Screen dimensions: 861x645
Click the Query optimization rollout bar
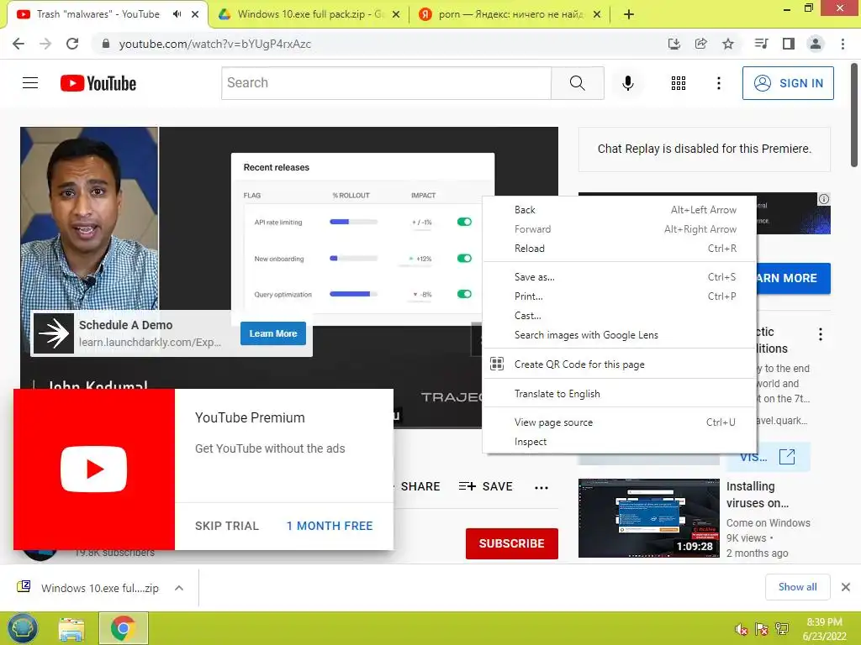pyautogui.click(x=353, y=294)
